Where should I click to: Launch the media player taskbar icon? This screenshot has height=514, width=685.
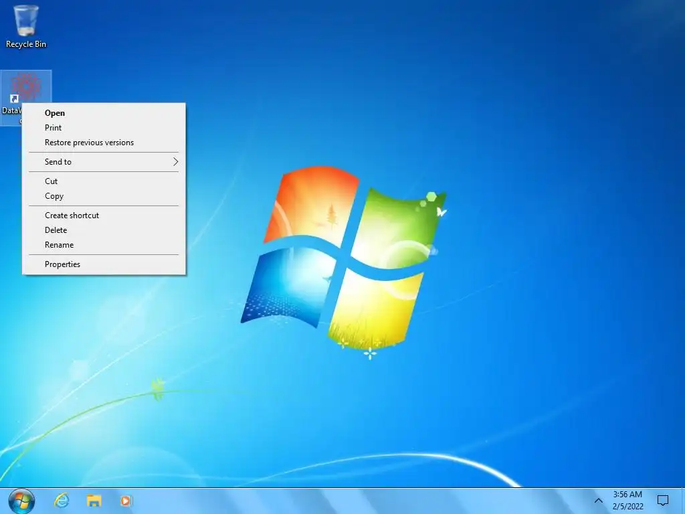pyautogui.click(x=126, y=501)
